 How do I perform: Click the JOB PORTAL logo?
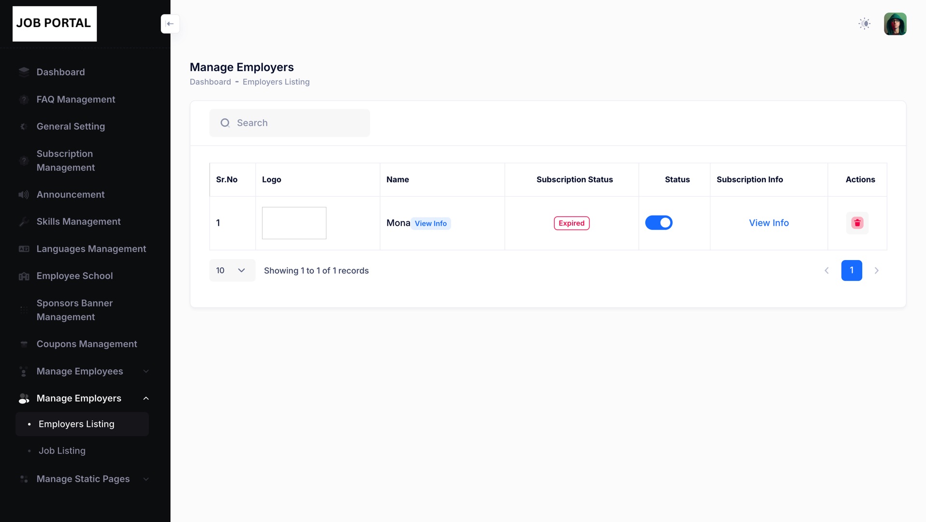point(54,24)
